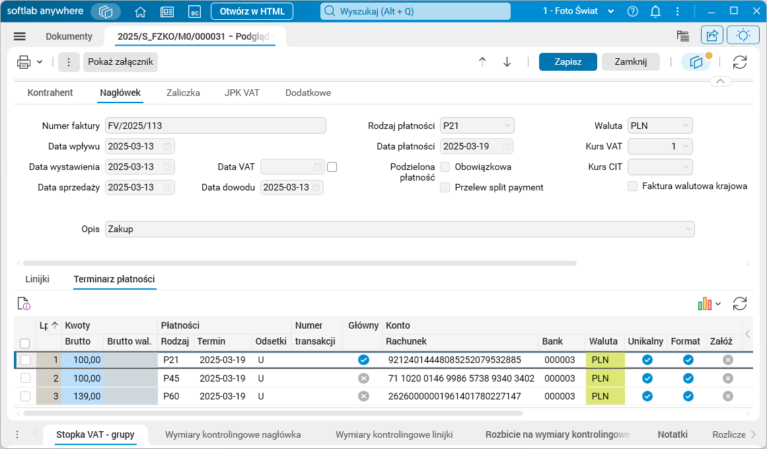Click the light bulb icon at top right
The height and width of the screenshot is (449, 767).
(x=743, y=35)
